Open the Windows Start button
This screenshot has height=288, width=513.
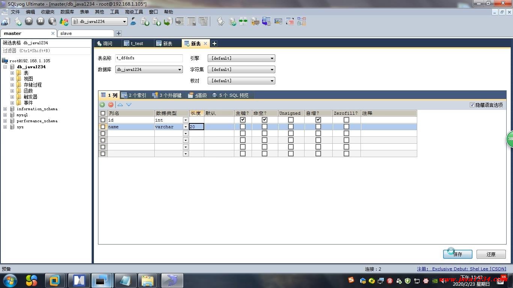pyautogui.click(x=9, y=280)
